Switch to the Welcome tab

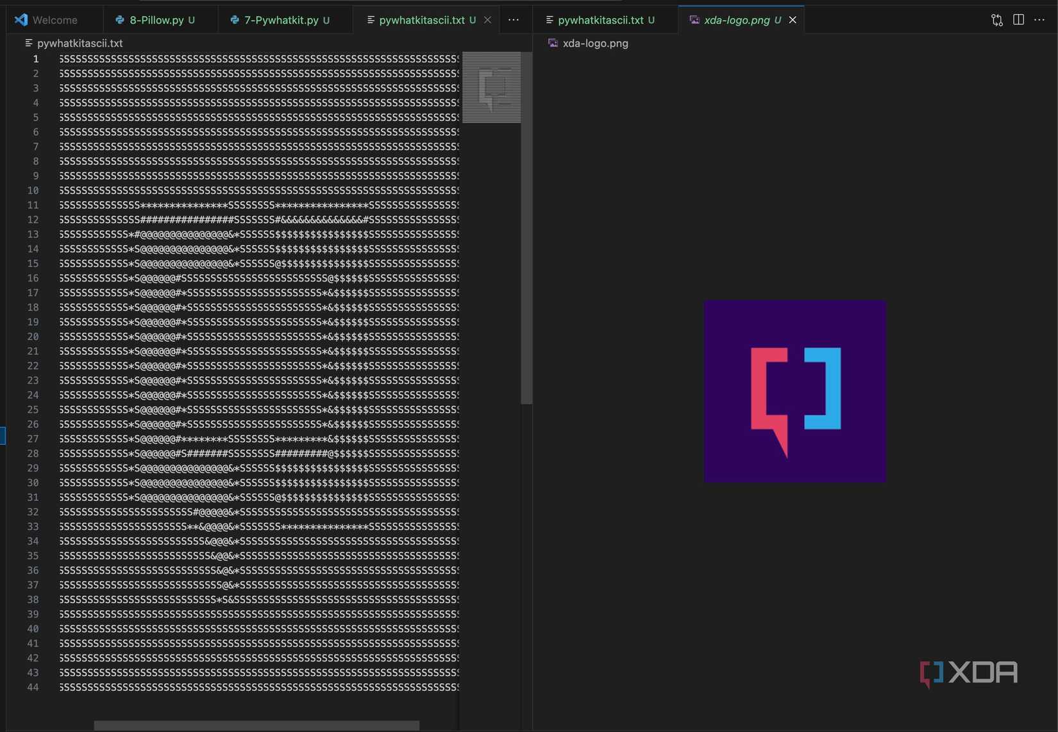(x=55, y=20)
